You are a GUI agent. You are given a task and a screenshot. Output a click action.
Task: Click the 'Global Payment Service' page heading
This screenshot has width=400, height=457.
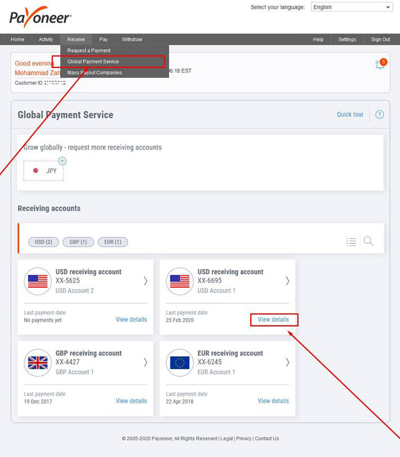tap(66, 115)
